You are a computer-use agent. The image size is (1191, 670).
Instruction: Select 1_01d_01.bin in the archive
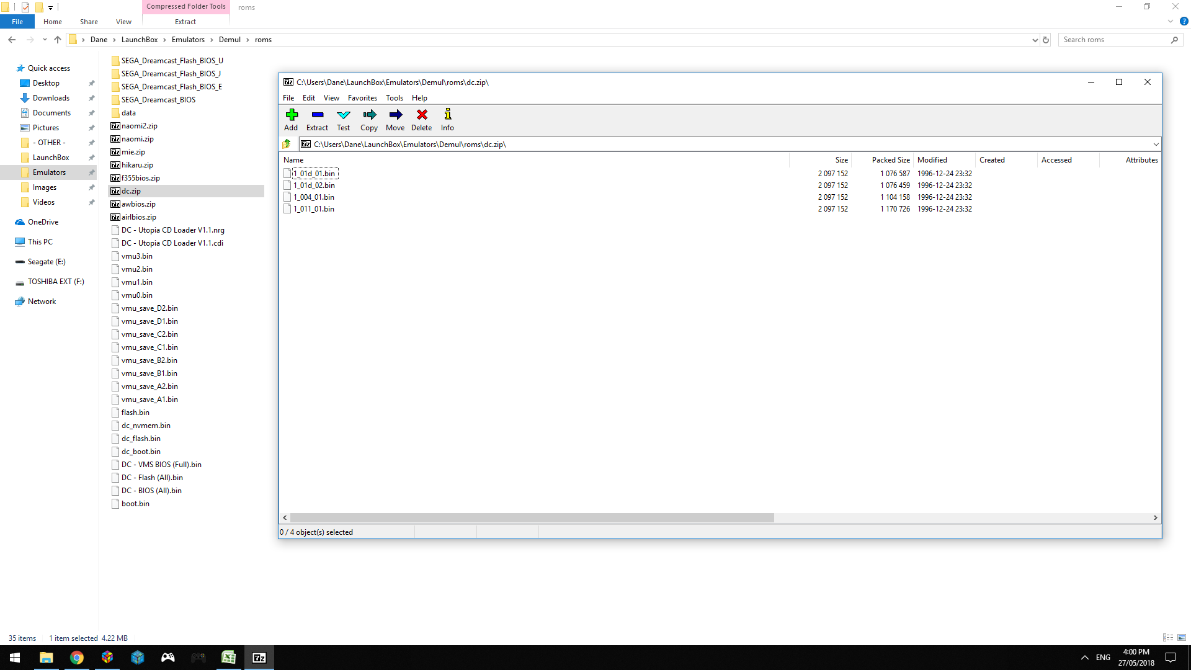314,174
